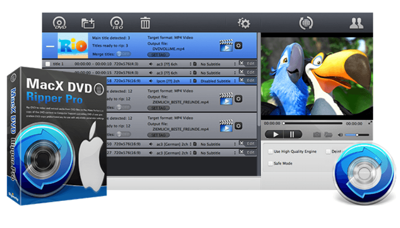Screen dimensions: 400x228
Task: Check the title 1 checkbox
Action: click(48, 64)
